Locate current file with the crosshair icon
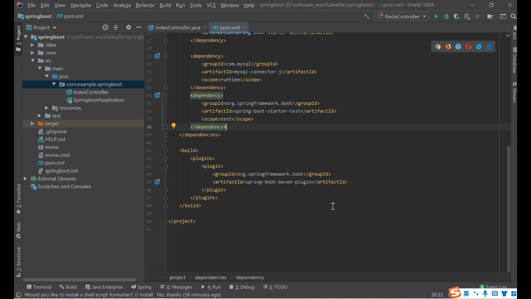The width and height of the screenshot is (531, 299). (105, 28)
